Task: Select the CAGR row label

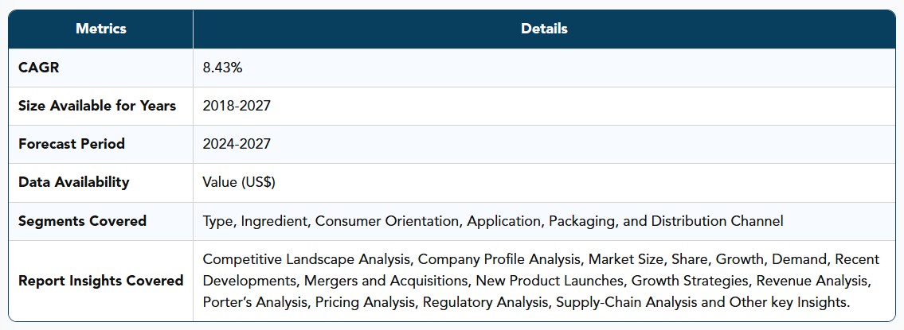Action: click(x=38, y=68)
